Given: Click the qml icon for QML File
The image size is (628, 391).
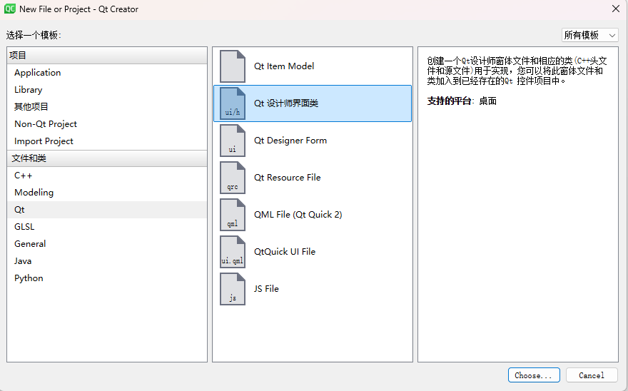Looking at the screenshot, I should click(233, 215).
